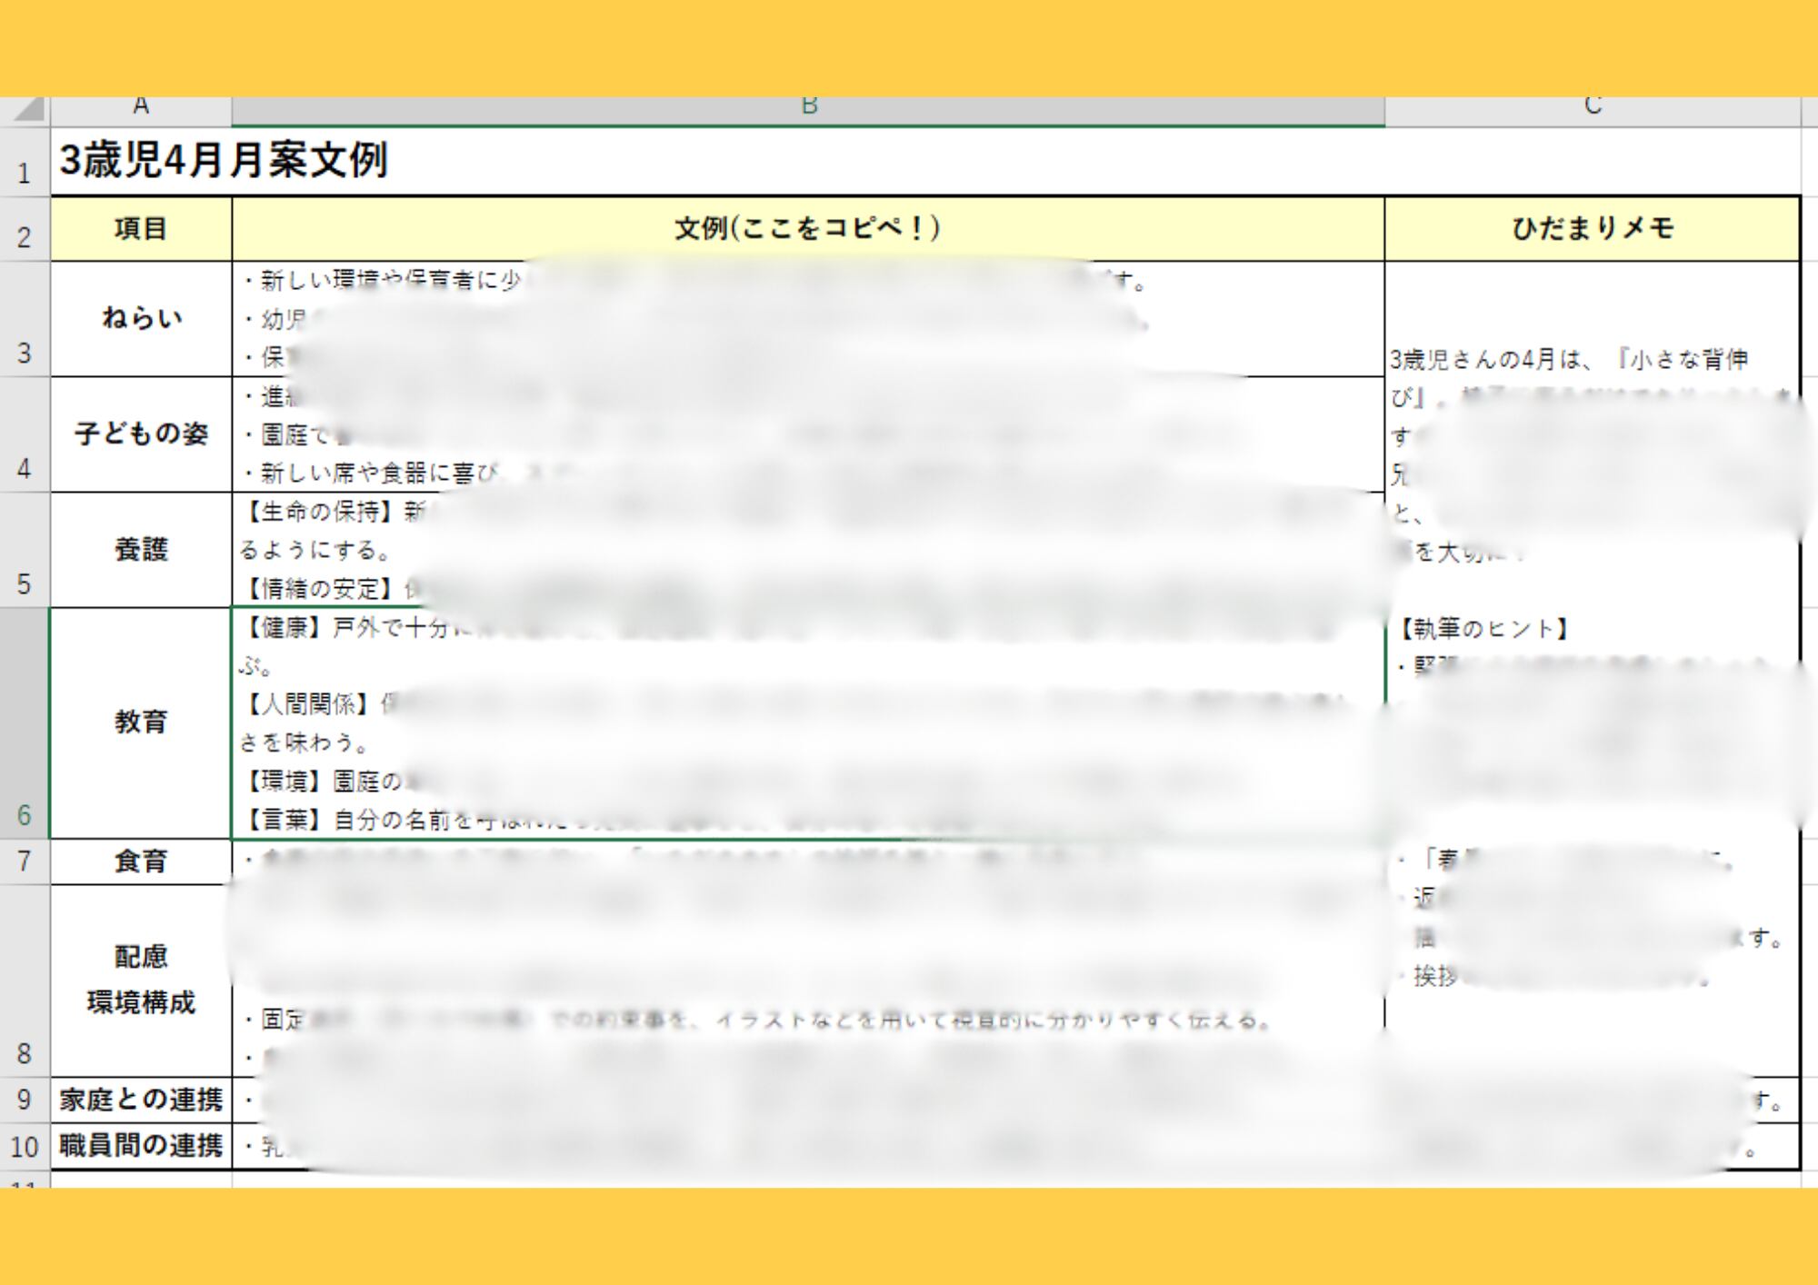Select row 6 header
This screenshot has width=1818, height=1285.
point(25,723)
